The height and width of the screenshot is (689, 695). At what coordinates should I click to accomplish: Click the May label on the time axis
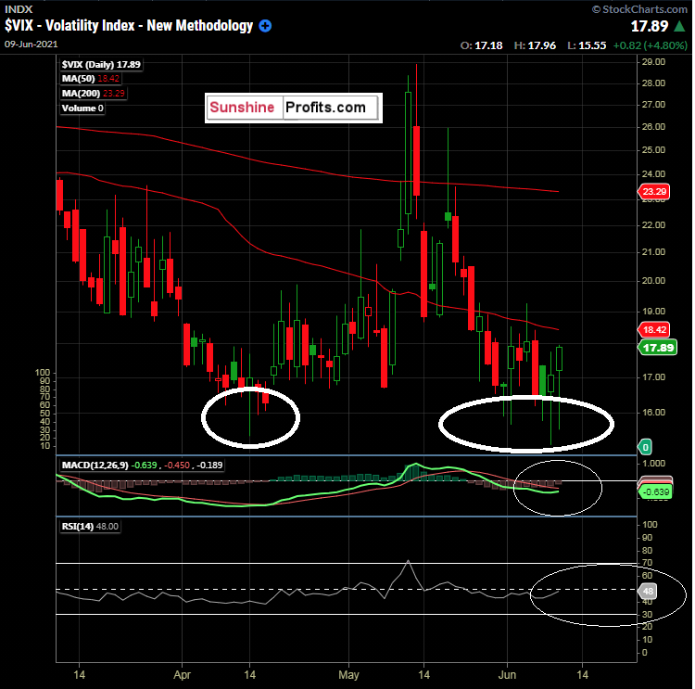click(348, 675)
